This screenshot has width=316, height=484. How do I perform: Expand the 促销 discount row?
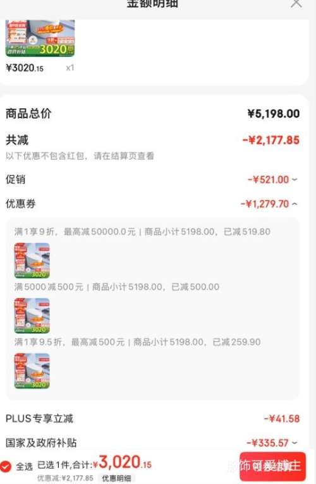coord(273,179)
